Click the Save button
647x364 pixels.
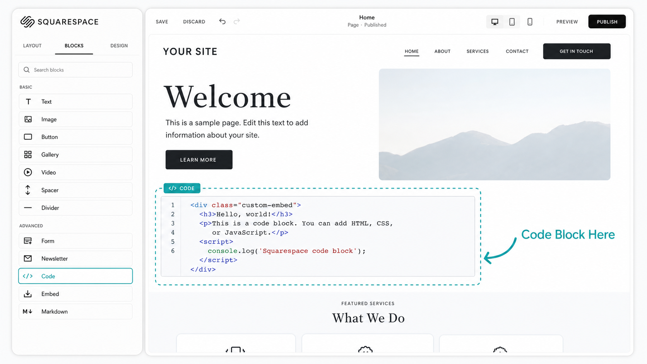coord(162,22)
